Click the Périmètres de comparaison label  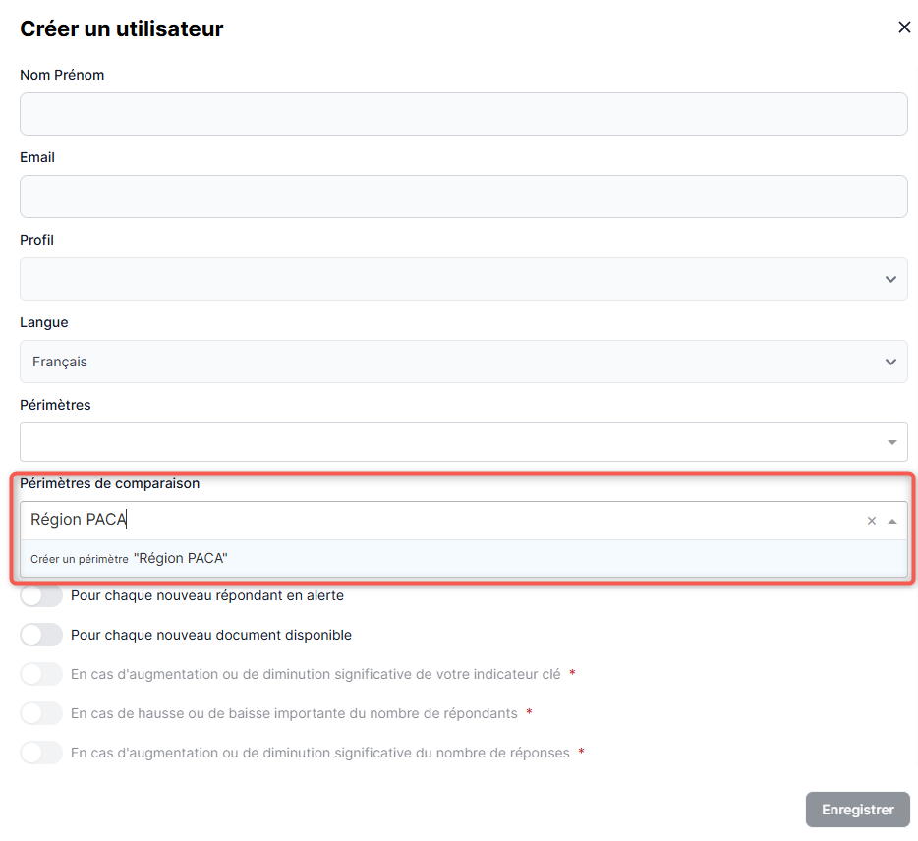110,483
